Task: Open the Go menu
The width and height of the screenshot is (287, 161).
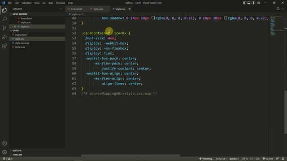Action: 44,3
